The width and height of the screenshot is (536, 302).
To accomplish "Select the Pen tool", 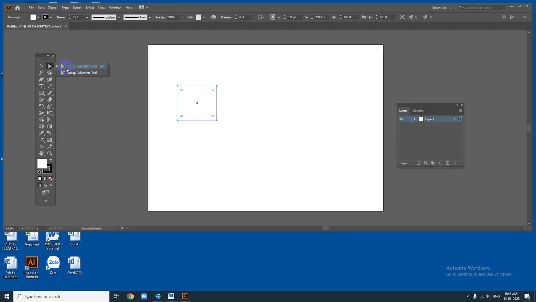I will [41, 80].
